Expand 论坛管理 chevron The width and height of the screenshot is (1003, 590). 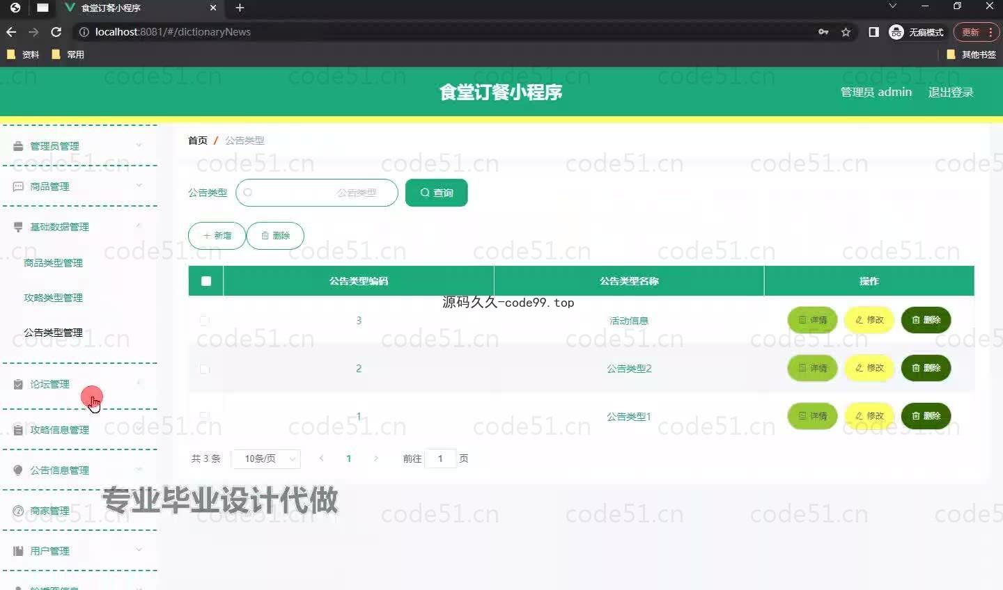pyautogui.click(x=139, y=383)
